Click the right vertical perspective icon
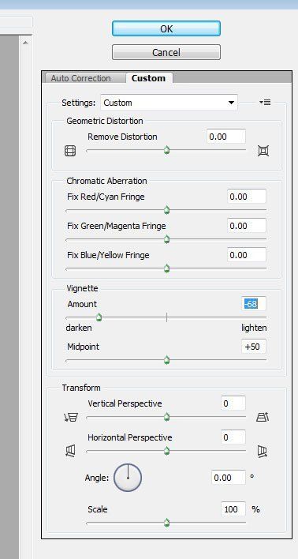This screenshot has width=298, height=559. (x=263, y=417)
